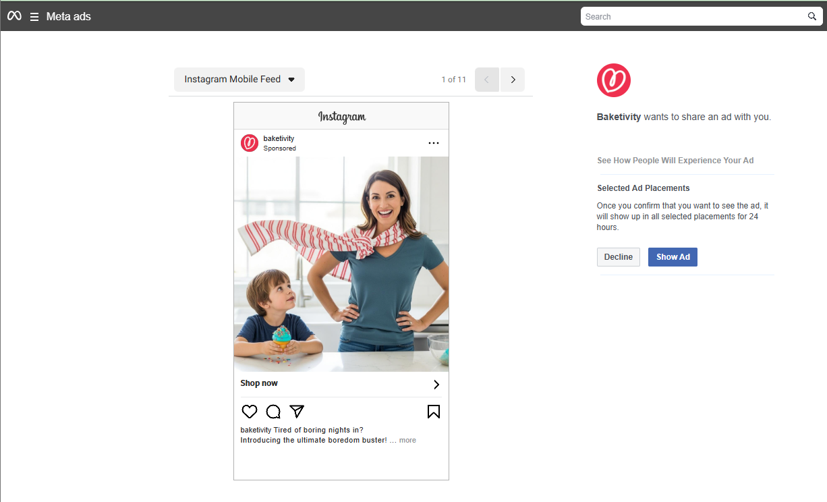
Task: Click the Shop now call-to-action
Action: pos(259,383)
